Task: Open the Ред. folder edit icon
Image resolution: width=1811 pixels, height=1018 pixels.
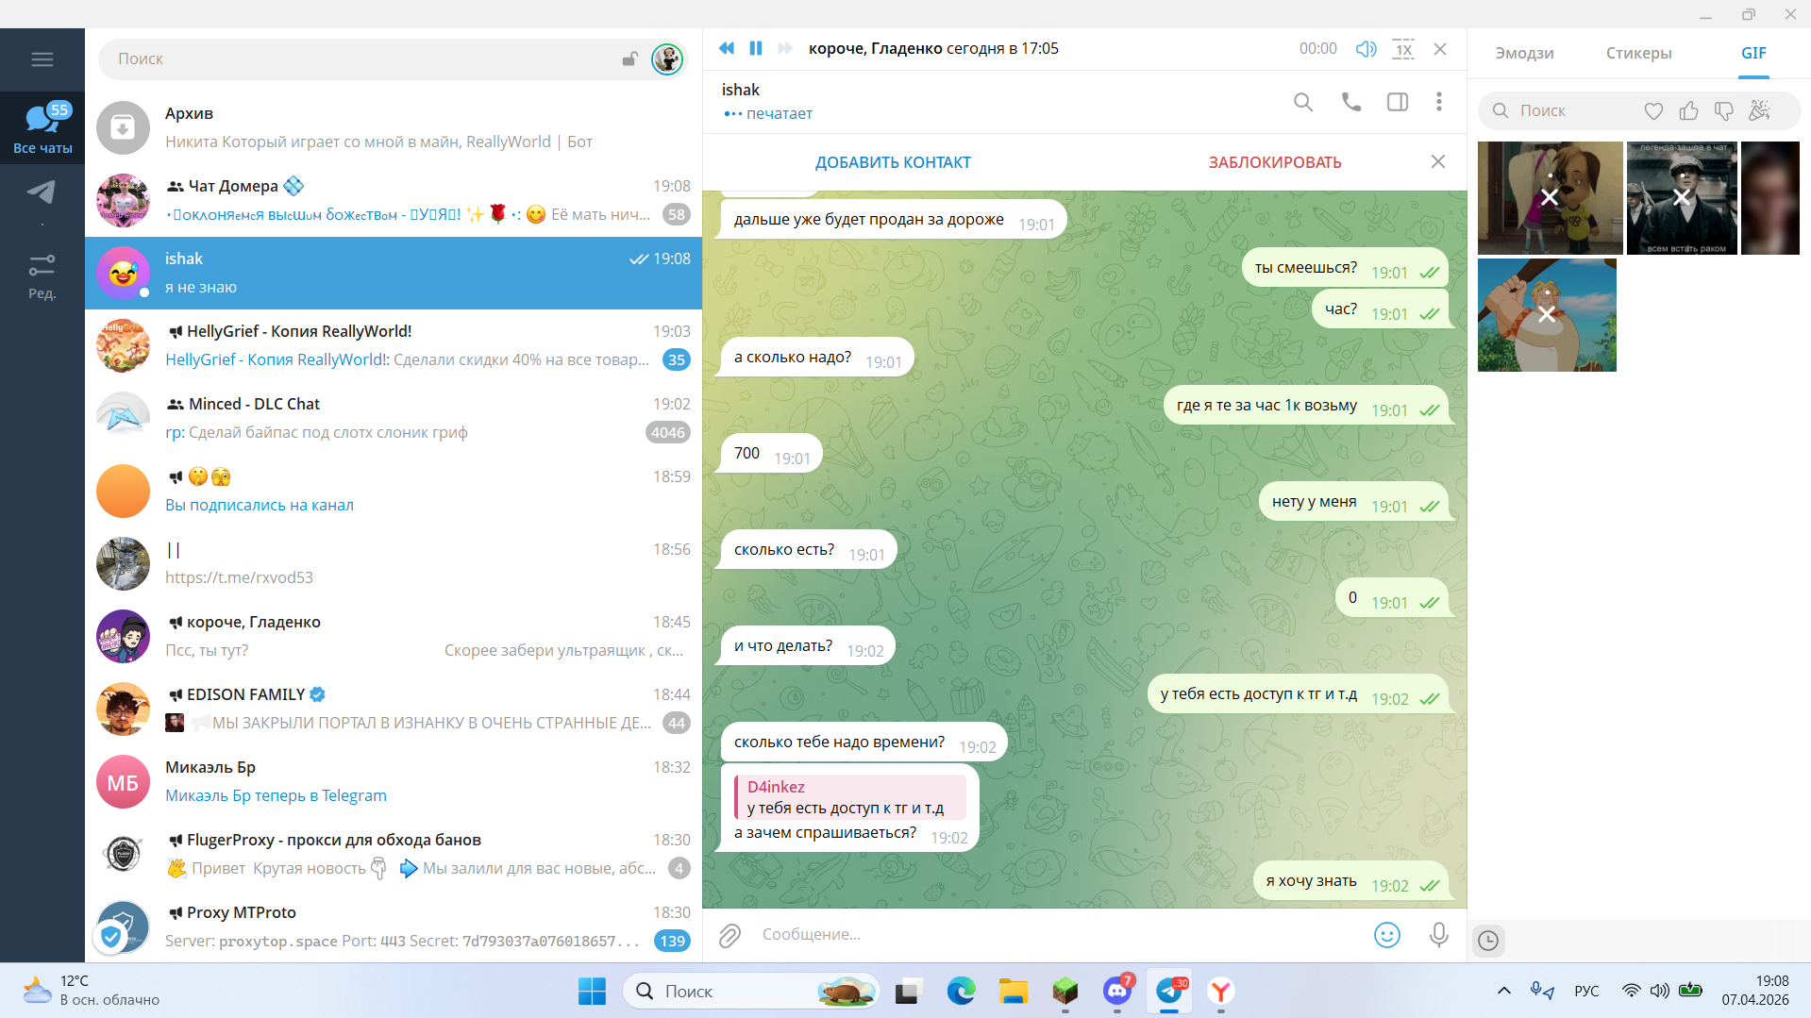Action: click(x=42, y=277)
